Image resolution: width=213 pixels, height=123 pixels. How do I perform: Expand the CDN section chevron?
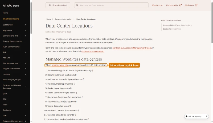(x=26, y=116)
